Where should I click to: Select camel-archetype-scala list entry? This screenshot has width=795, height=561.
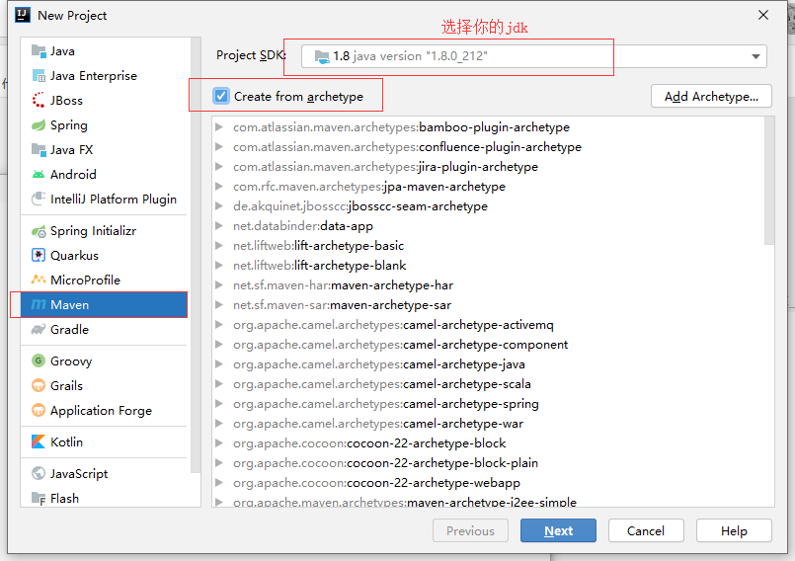[x=382, y=384]
